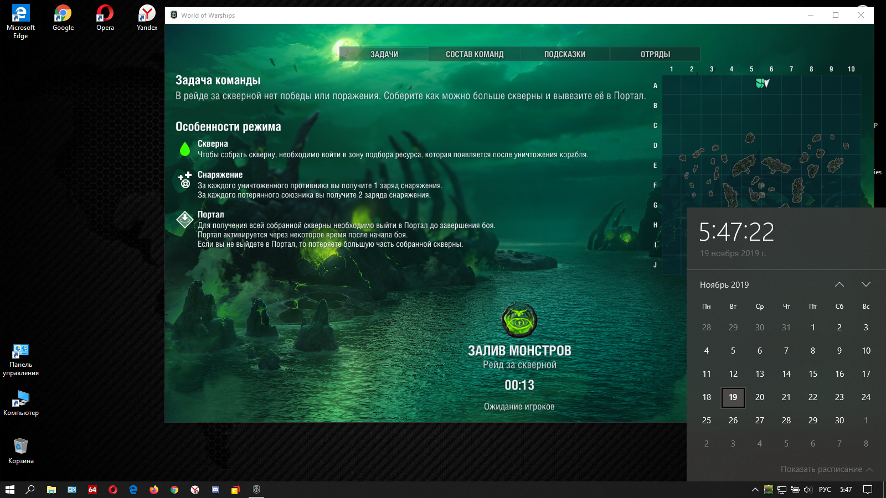Open battery power tray icon

coord(795,490)
